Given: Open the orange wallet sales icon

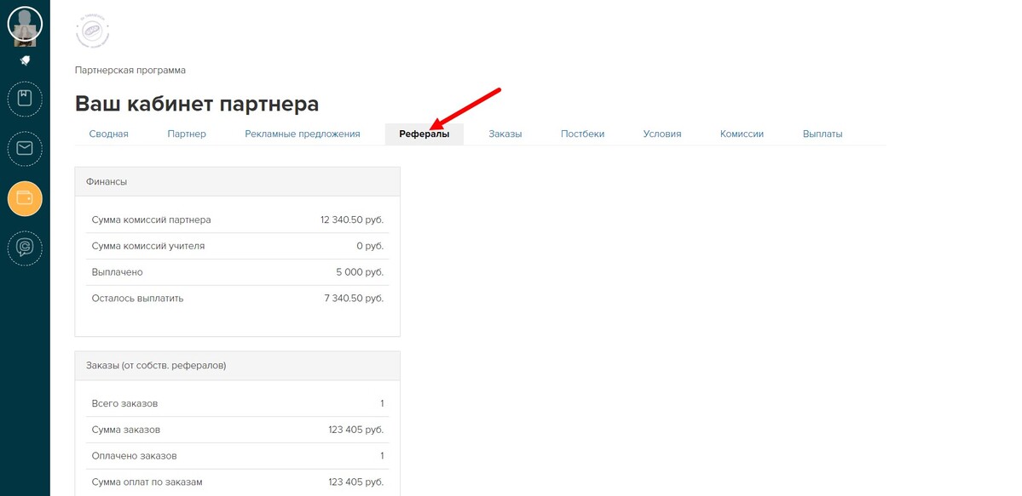Looking at the screenshot, I should 25,198.
